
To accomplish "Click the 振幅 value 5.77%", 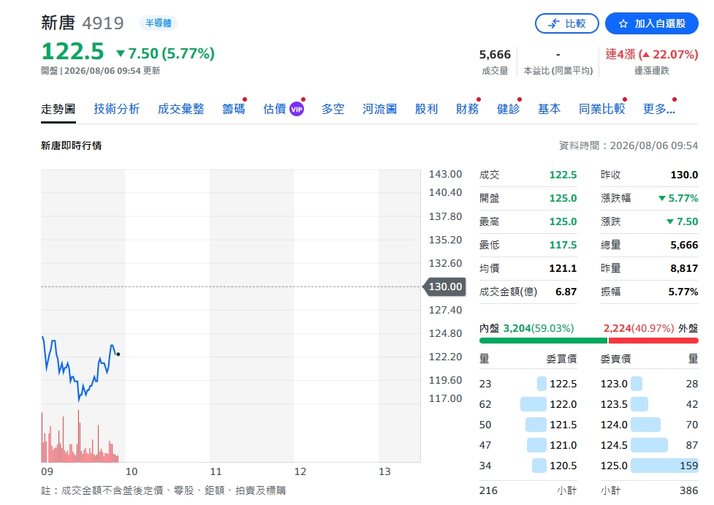I will point(683,292).
